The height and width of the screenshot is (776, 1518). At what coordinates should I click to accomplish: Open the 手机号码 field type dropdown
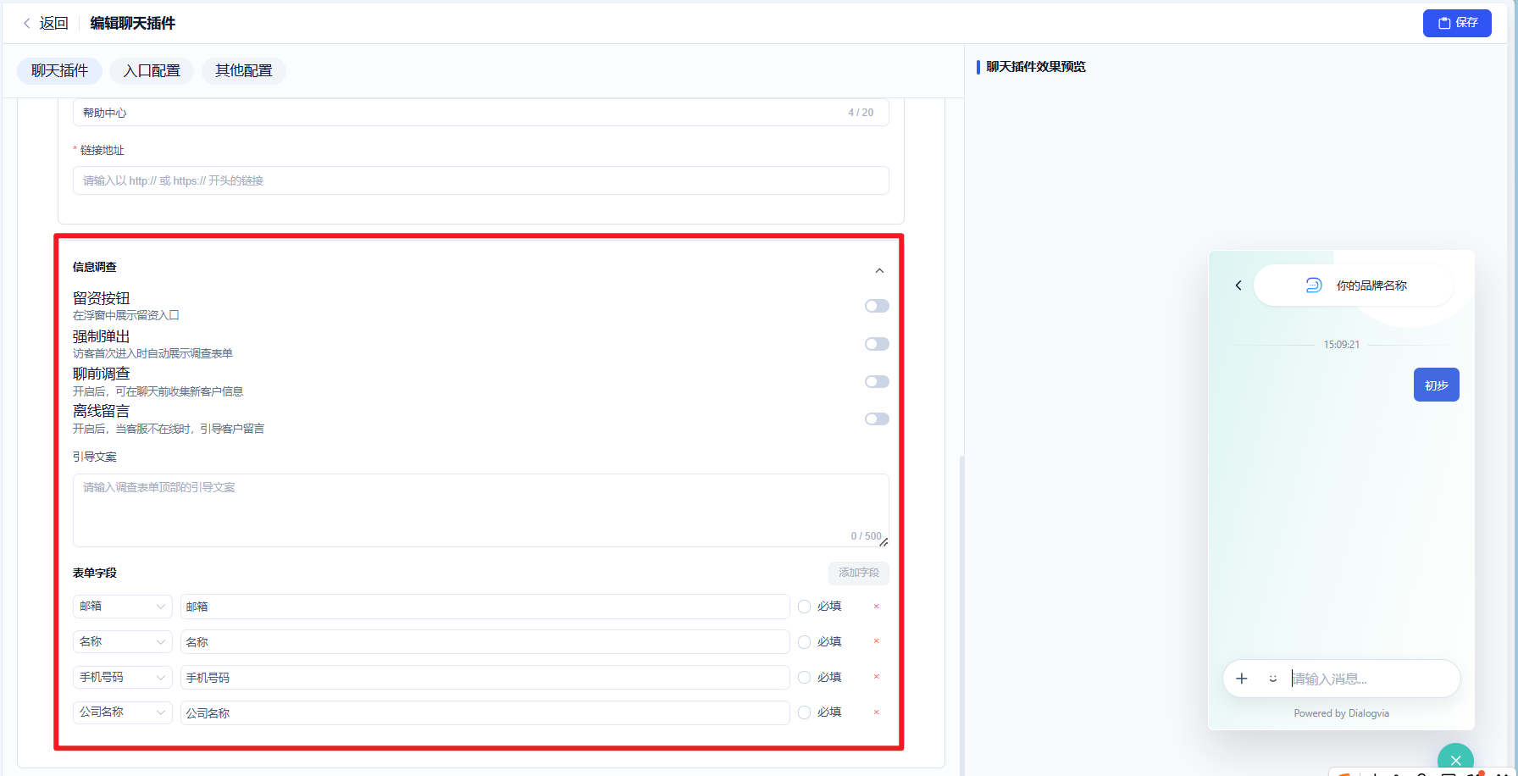click(x=123, y=678)
